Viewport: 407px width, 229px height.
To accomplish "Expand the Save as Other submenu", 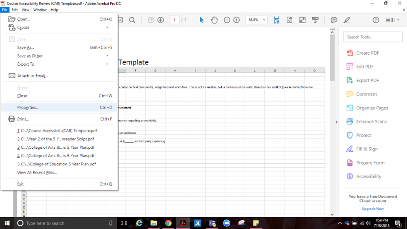I will tap(59, 56).
